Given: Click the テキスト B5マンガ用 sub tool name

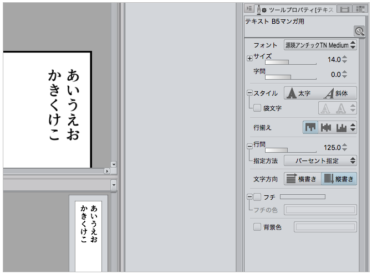Looking at the screenshot, I should point(275,22).
